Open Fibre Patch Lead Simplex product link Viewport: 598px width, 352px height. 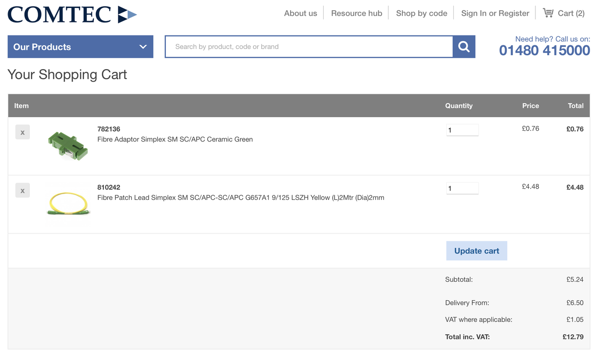(241, 197)
